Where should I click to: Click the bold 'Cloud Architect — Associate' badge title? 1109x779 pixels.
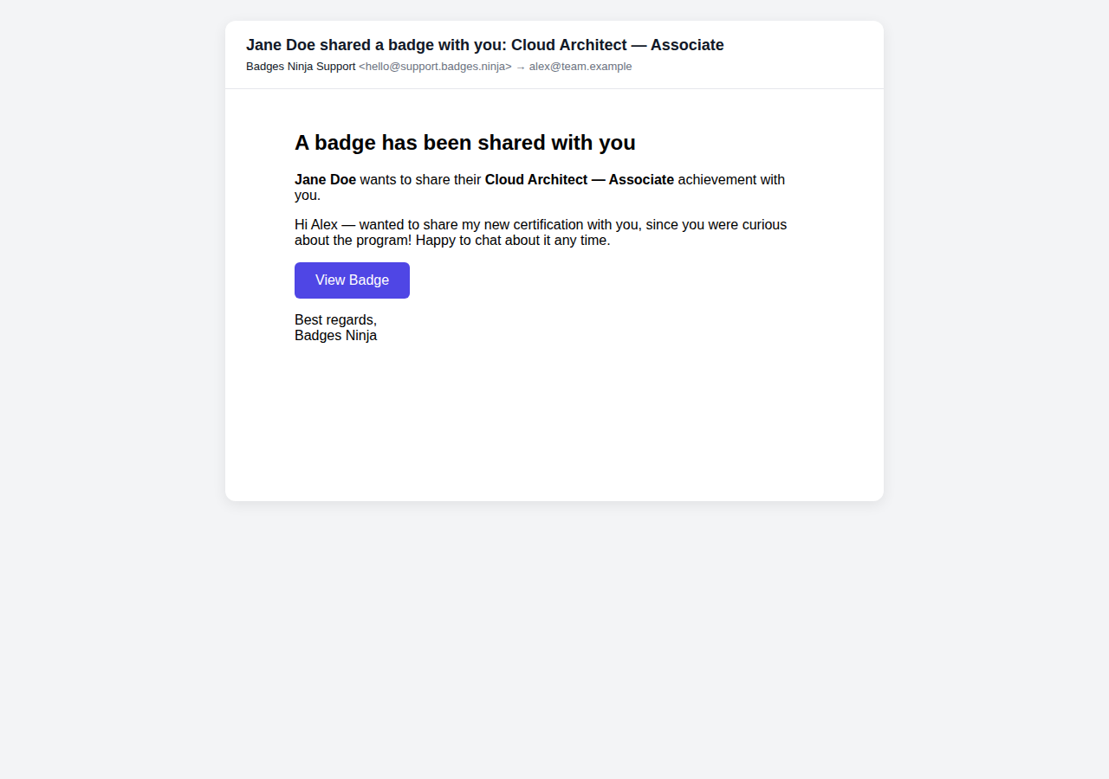pos(580,179)
